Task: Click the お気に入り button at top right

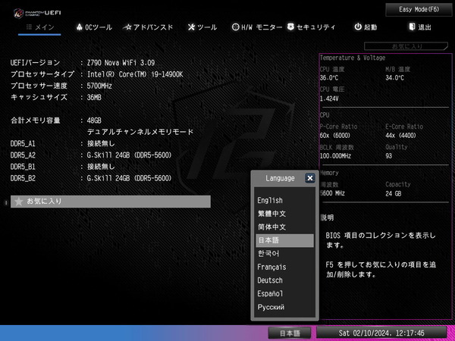Action: point(406,46)
